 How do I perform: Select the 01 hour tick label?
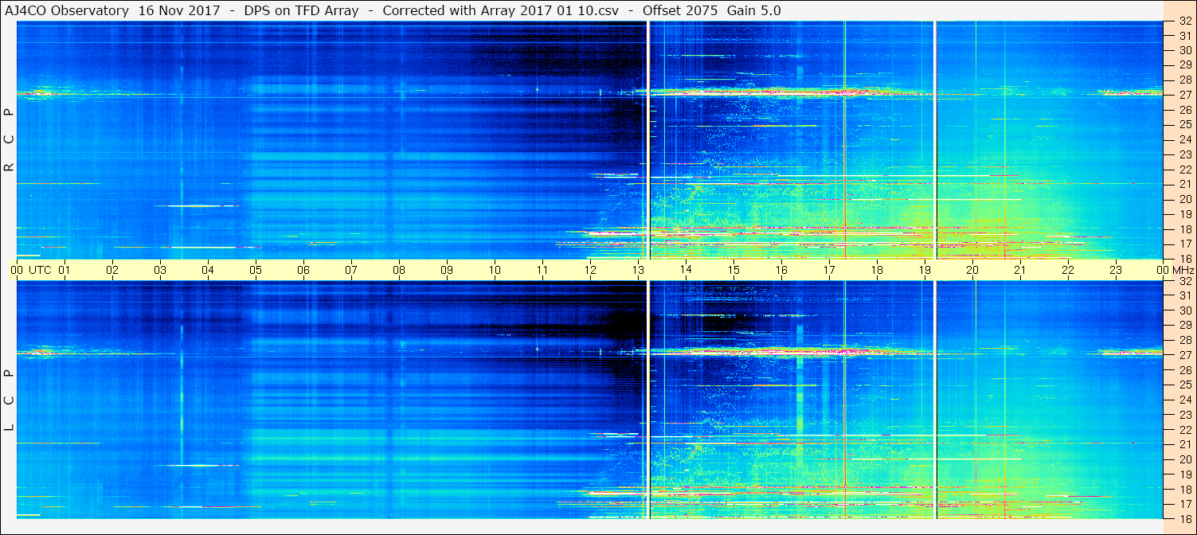coord(65,270)
